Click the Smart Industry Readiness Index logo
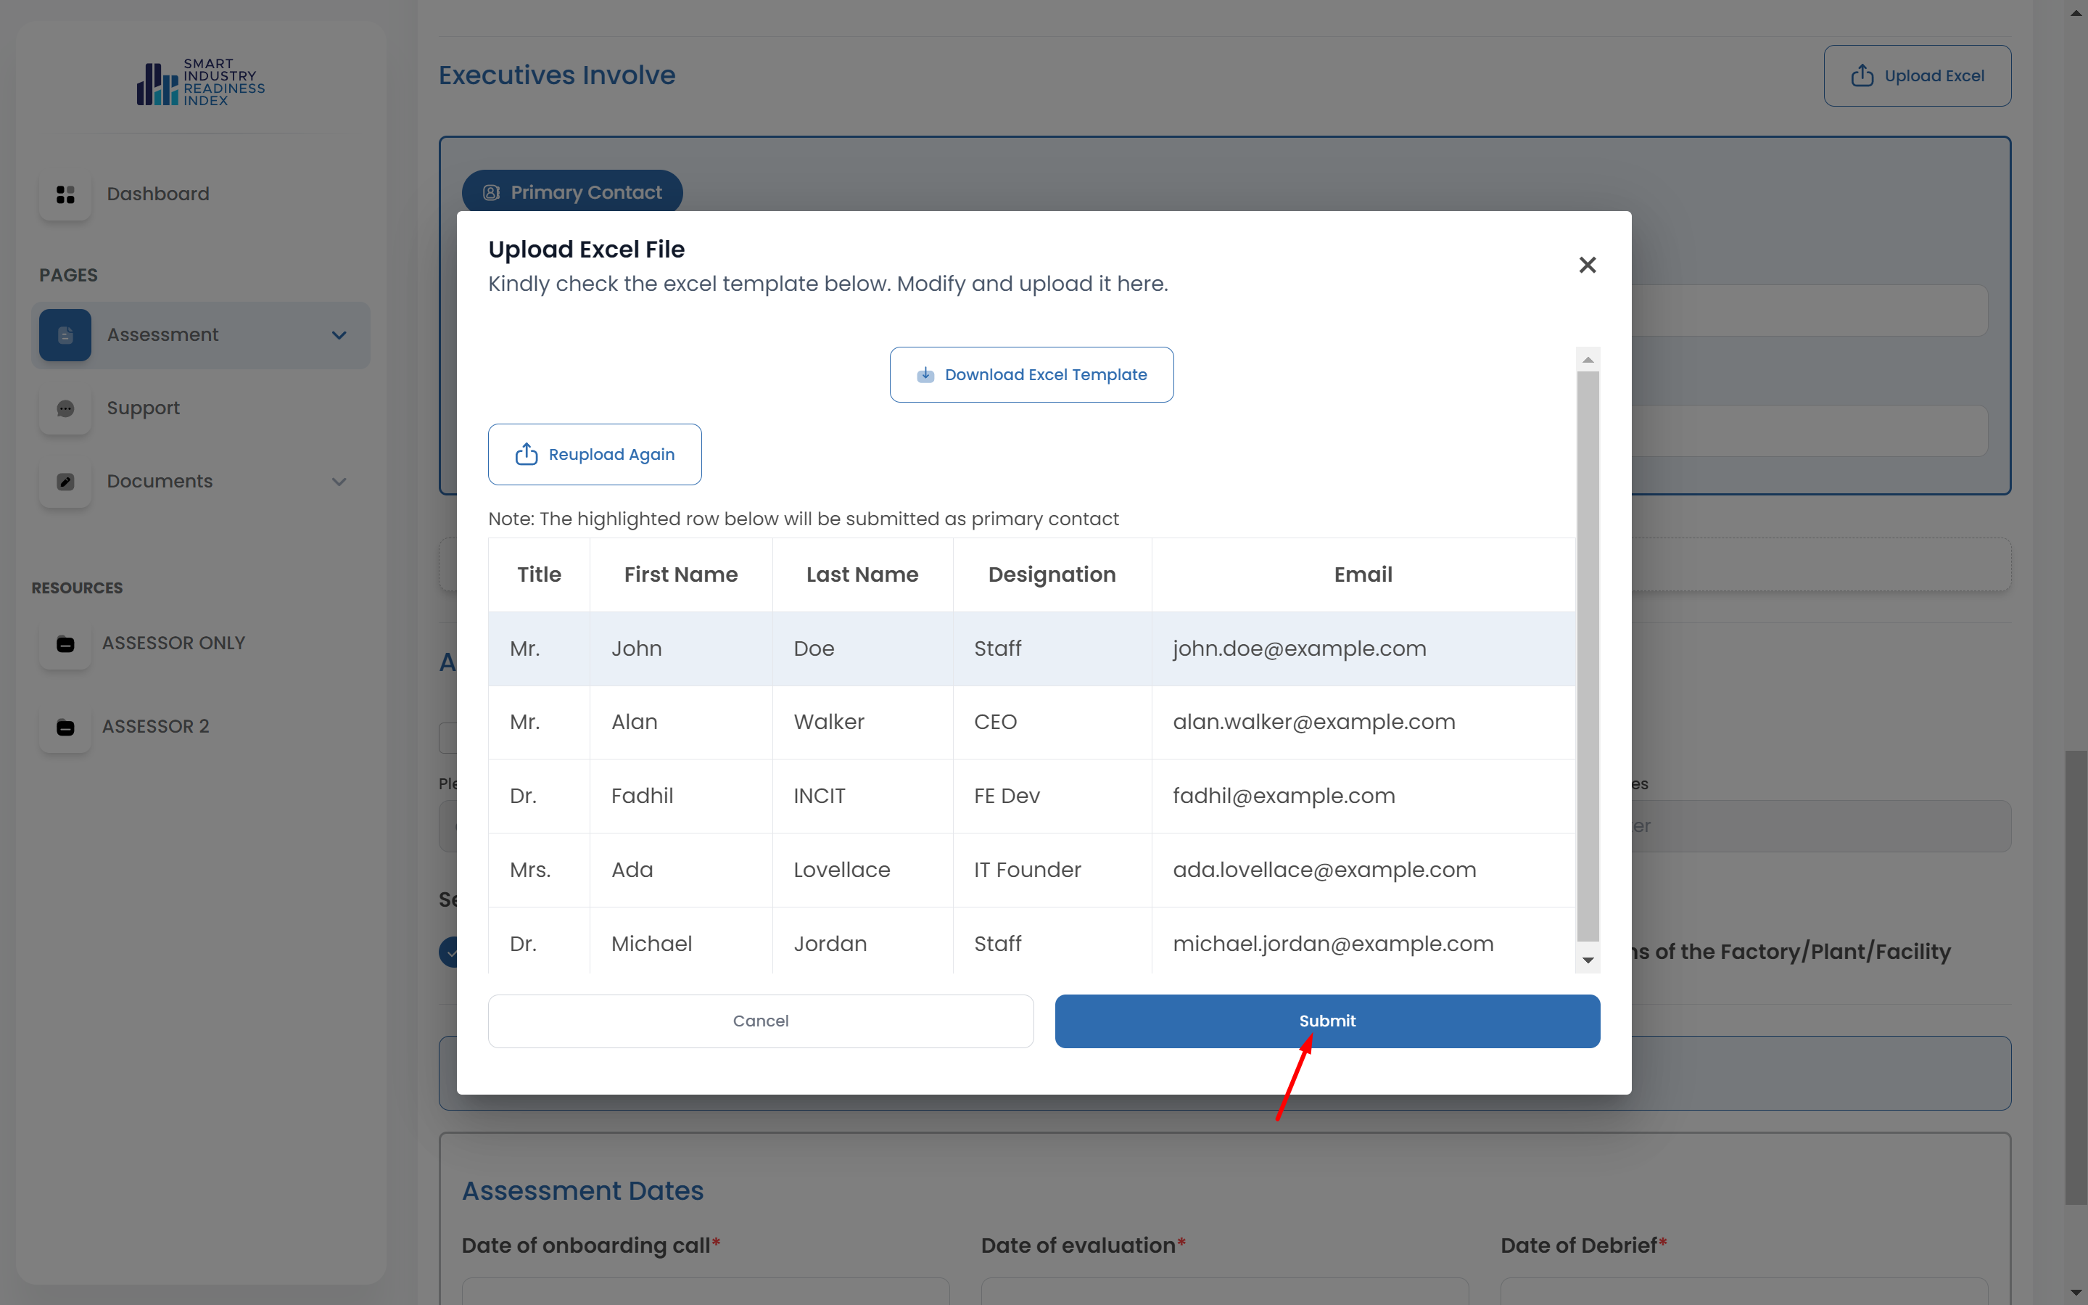Image resolution: width=2088 pixels, height=1305 pixels. (200, 83)
